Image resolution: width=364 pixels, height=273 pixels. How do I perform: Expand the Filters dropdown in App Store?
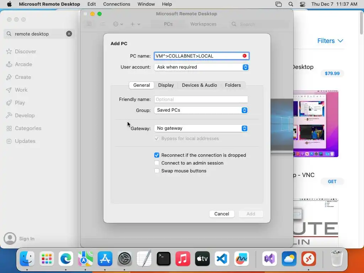click(x=330, y=41)
